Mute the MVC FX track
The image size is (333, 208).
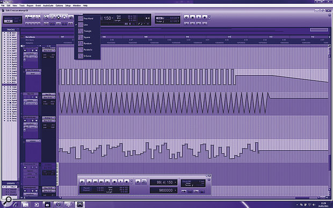coord(37,97)
